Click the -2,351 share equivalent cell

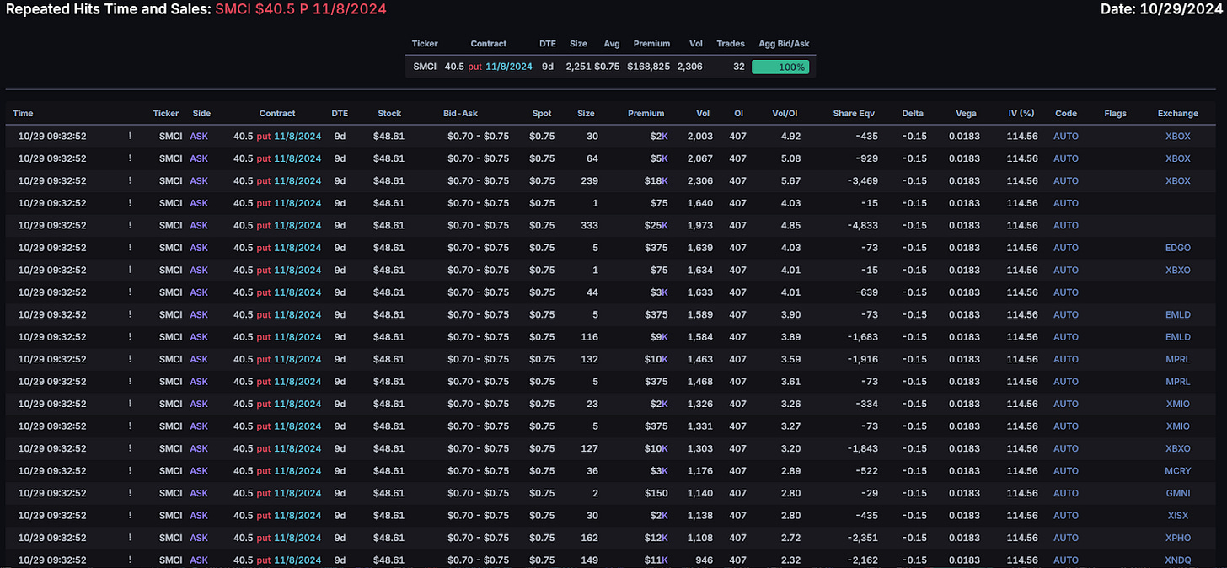pos(864,538)
